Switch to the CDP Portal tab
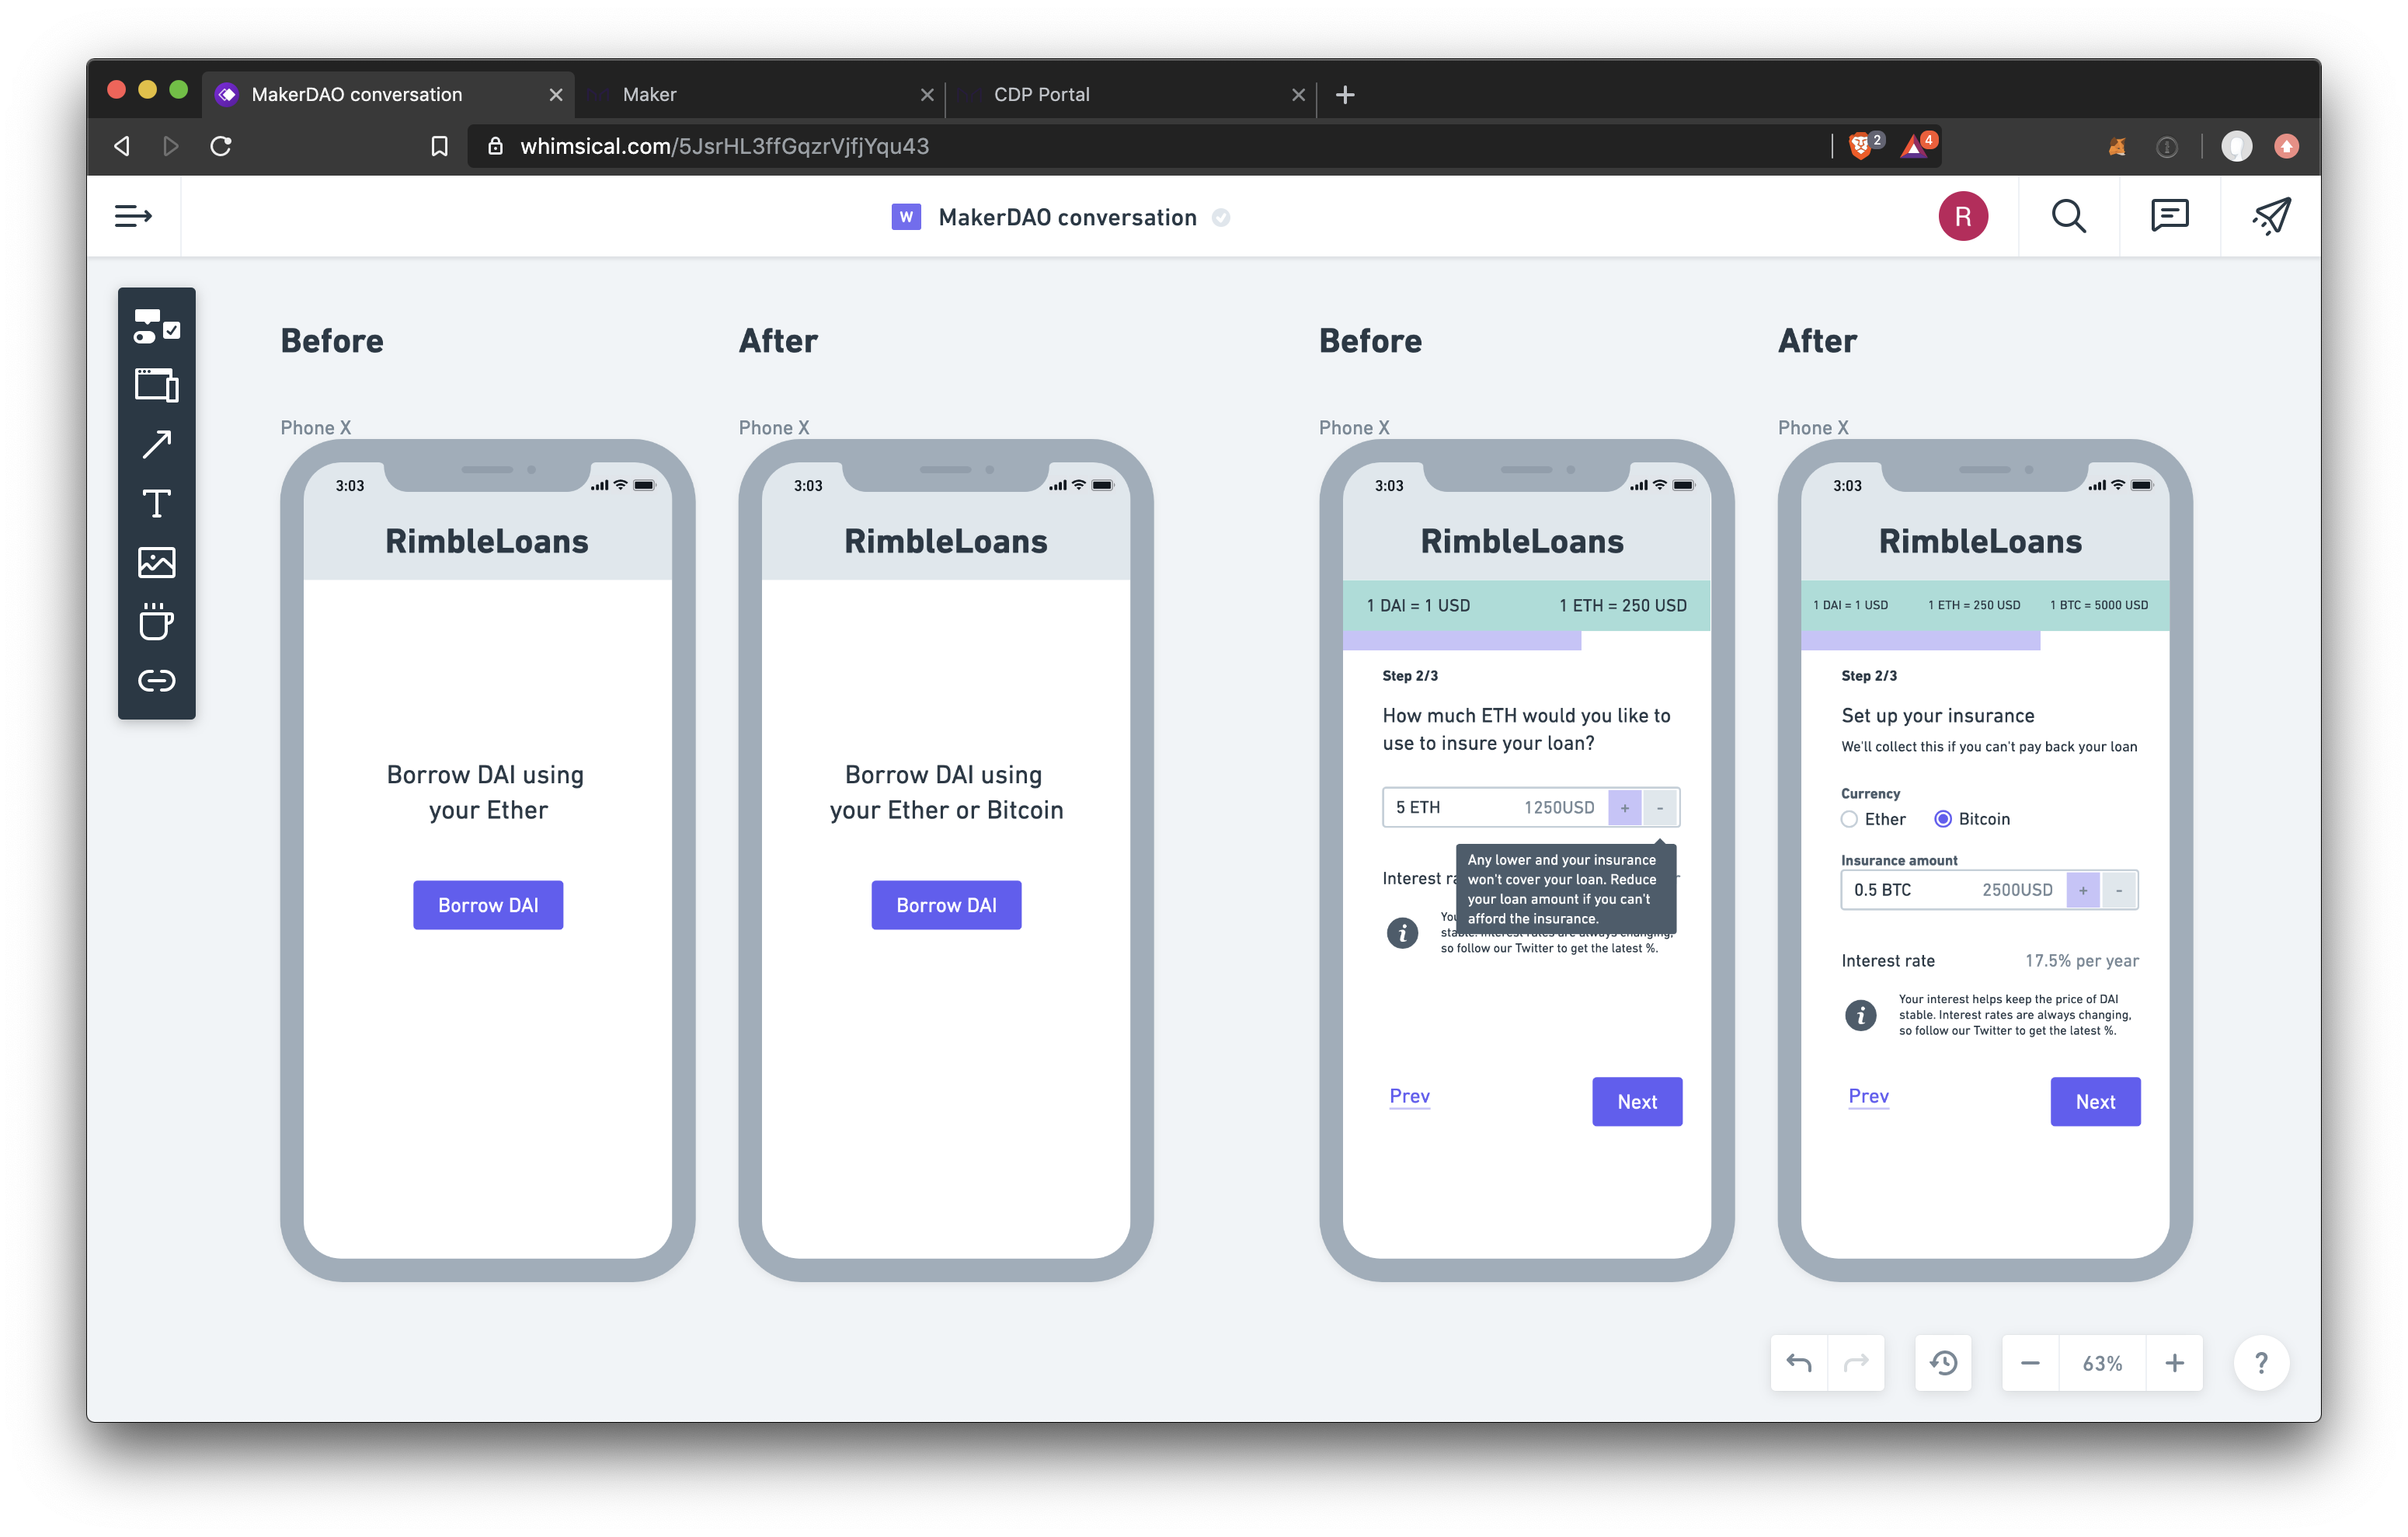Screen dimensions: 2408x1537 click(x=1130, y=94)
